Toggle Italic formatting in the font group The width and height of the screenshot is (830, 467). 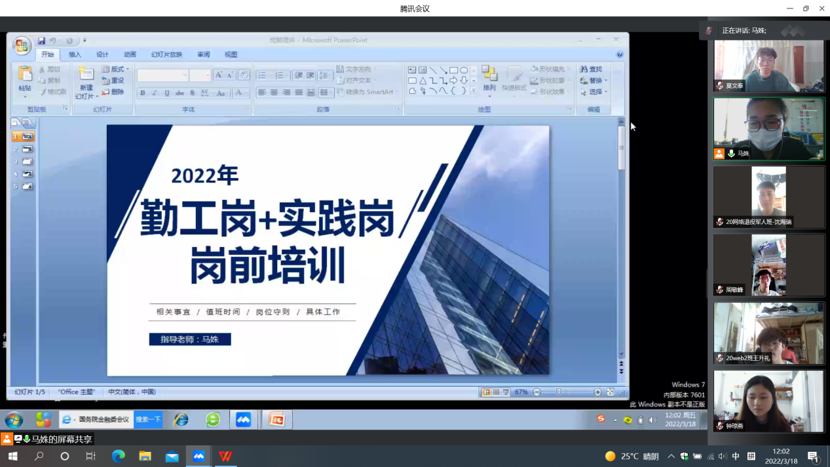pyautogui.click(x=155, y=93)
